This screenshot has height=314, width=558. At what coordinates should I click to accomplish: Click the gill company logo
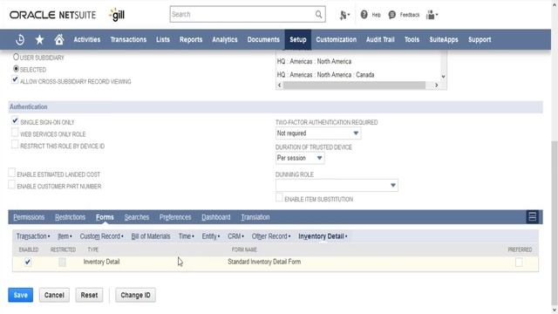pyautogui.click(x=117, y=15)
